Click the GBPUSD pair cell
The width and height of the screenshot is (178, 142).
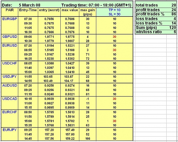(x=10, y=37)
